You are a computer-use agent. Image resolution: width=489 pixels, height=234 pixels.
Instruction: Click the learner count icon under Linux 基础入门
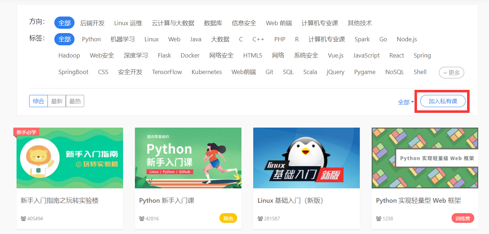(x=260, y=219)
